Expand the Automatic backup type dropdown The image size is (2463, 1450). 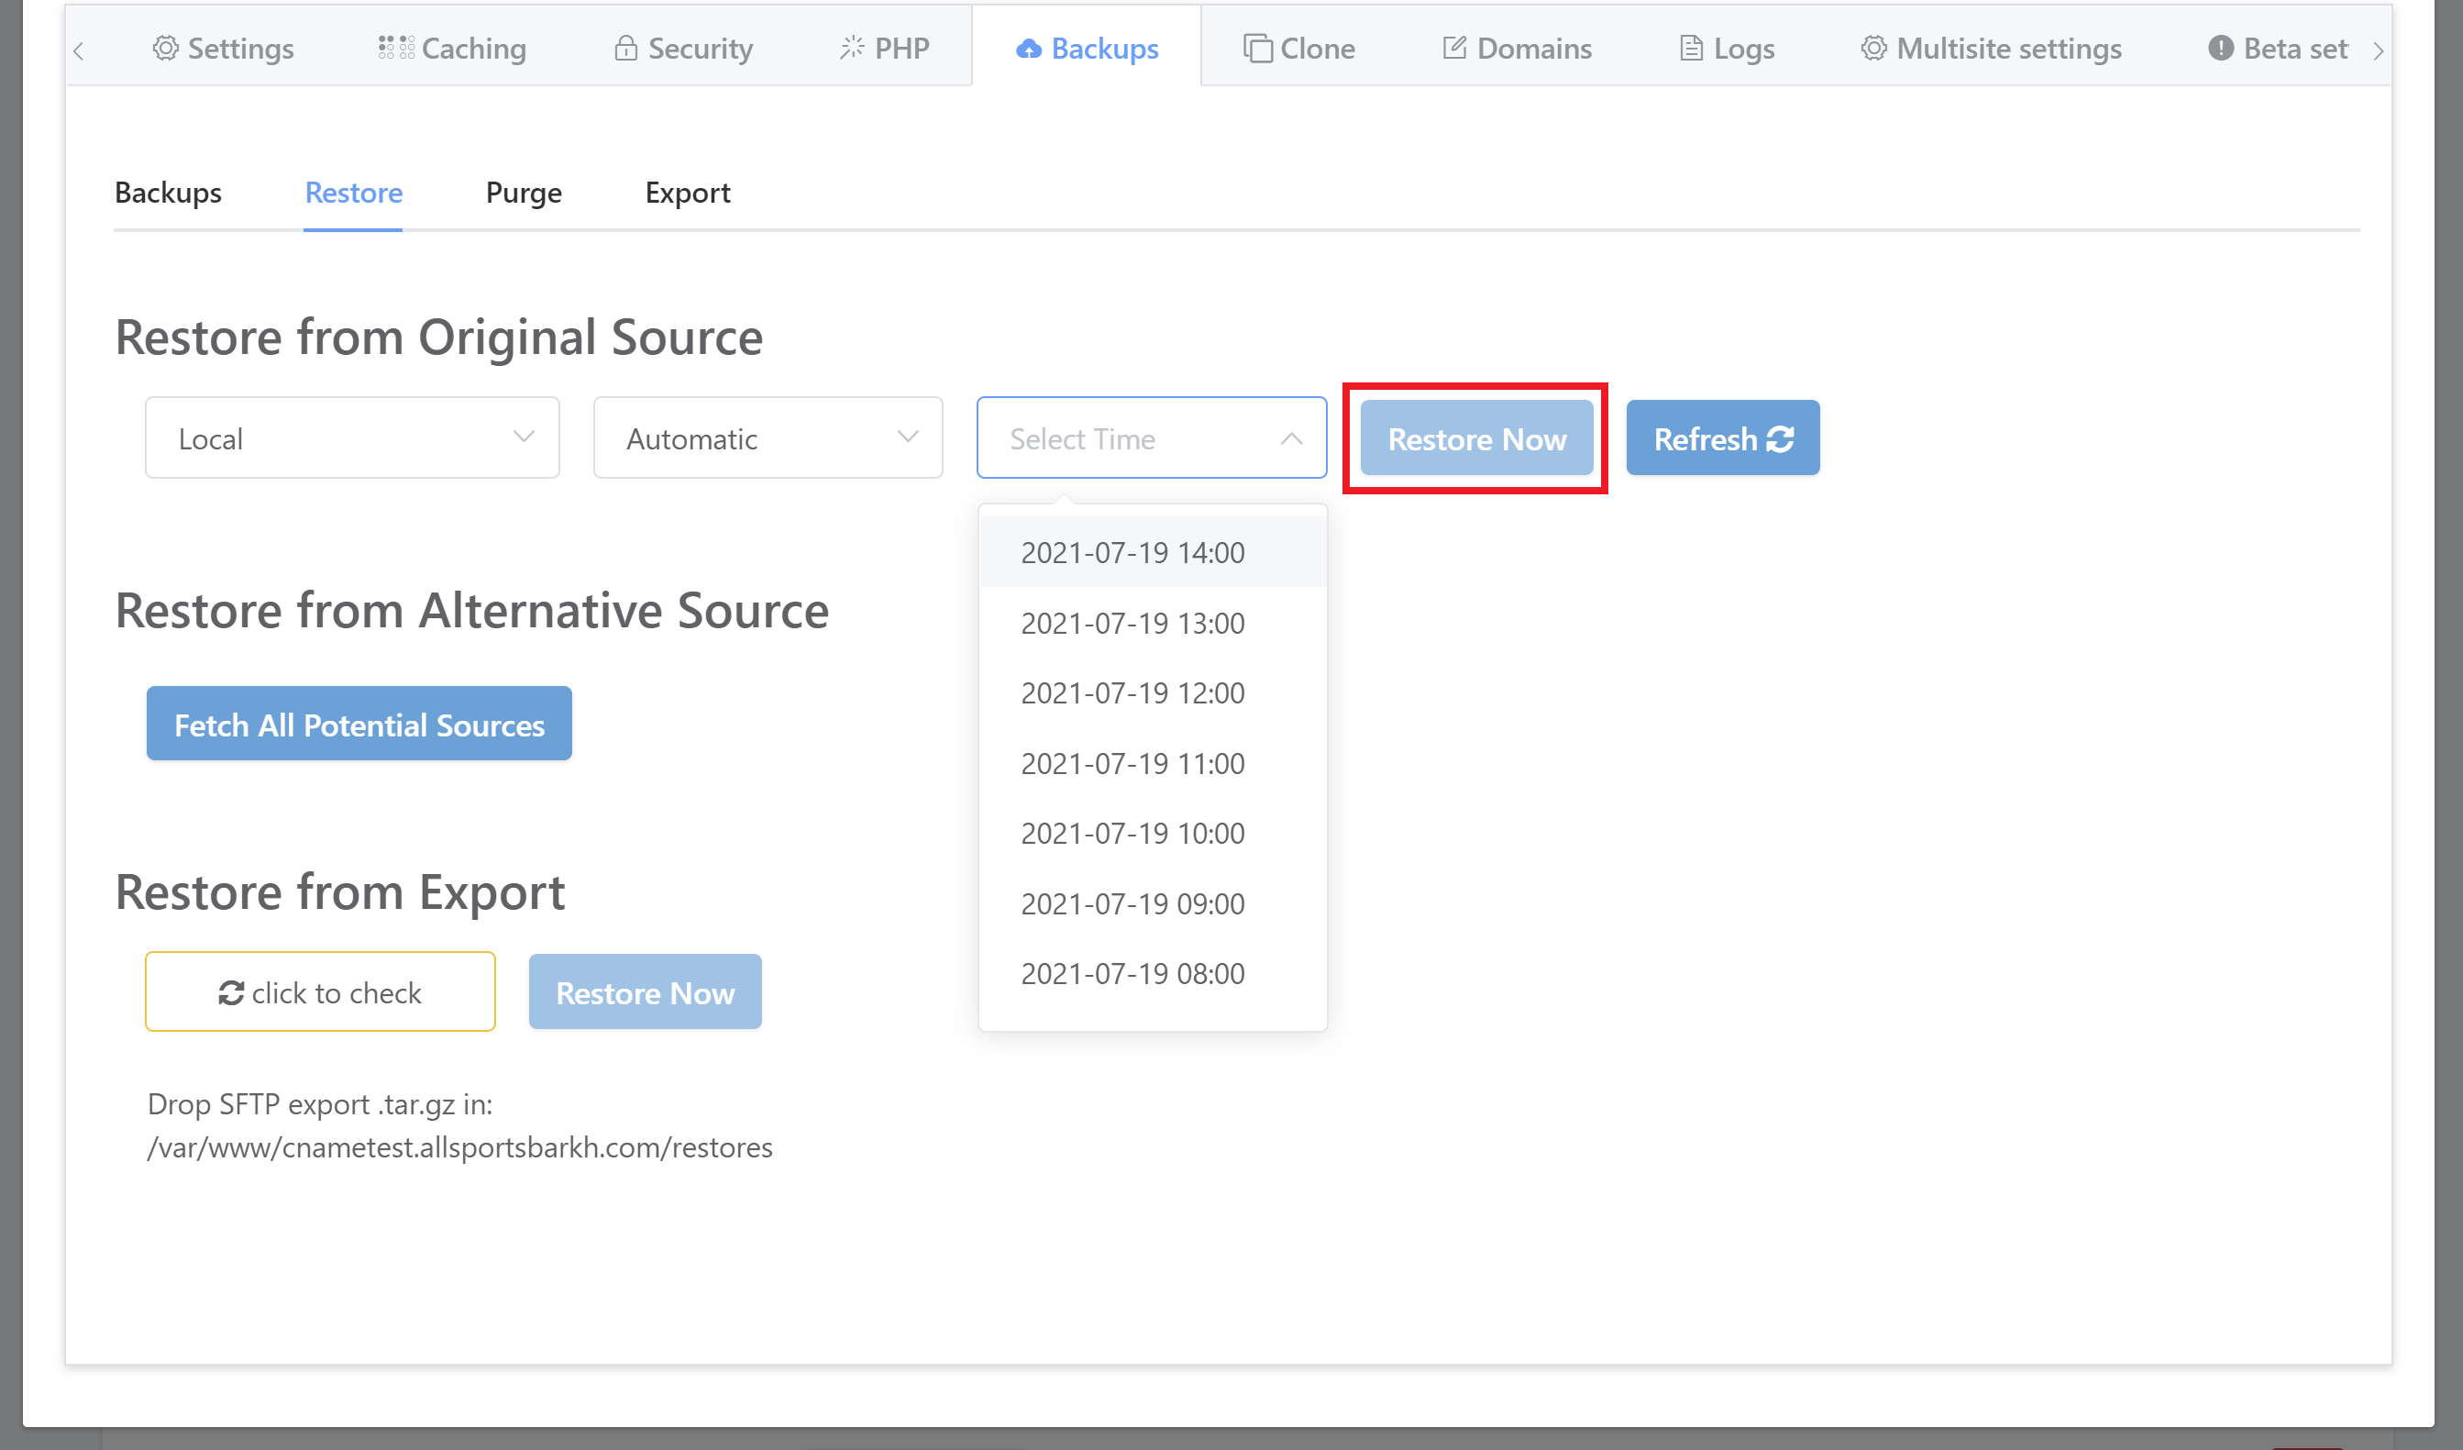(768, 437)
